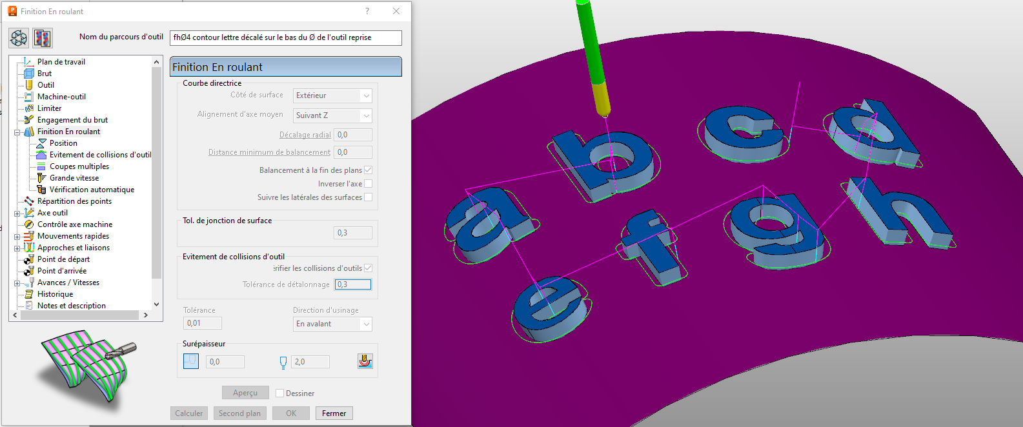The height and width of the screenshot is (427, 1023).
Task: Click the Tolérance de détalonnage input field
Action: [352, 284]
